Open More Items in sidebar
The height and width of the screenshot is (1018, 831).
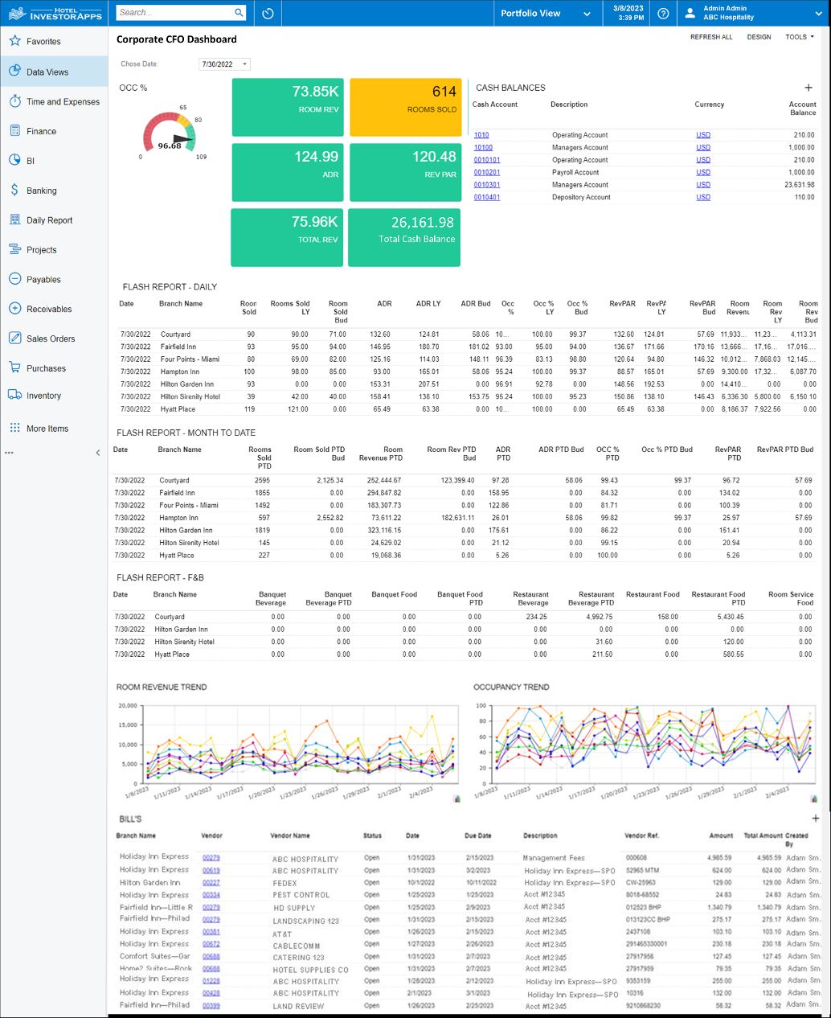47,429
